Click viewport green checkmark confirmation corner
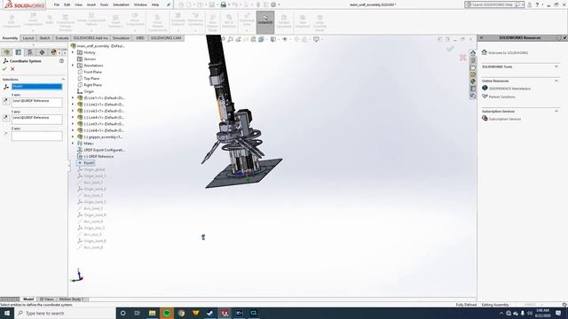The image size is (568, 319). pyautogui.click(x=450, y=48)
